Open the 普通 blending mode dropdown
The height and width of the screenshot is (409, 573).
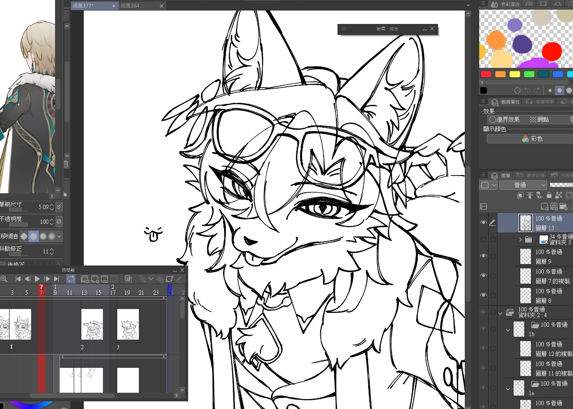[523, 185]
